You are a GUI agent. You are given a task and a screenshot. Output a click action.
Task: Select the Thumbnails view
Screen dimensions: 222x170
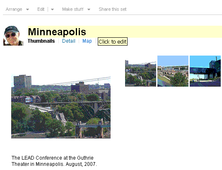[x=41, y=41]
